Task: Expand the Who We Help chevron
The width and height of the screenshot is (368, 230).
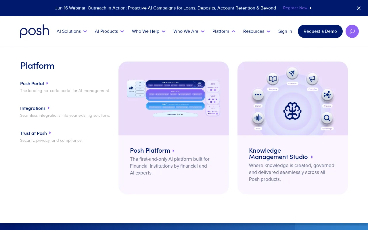Action: [x=164, y=31]
